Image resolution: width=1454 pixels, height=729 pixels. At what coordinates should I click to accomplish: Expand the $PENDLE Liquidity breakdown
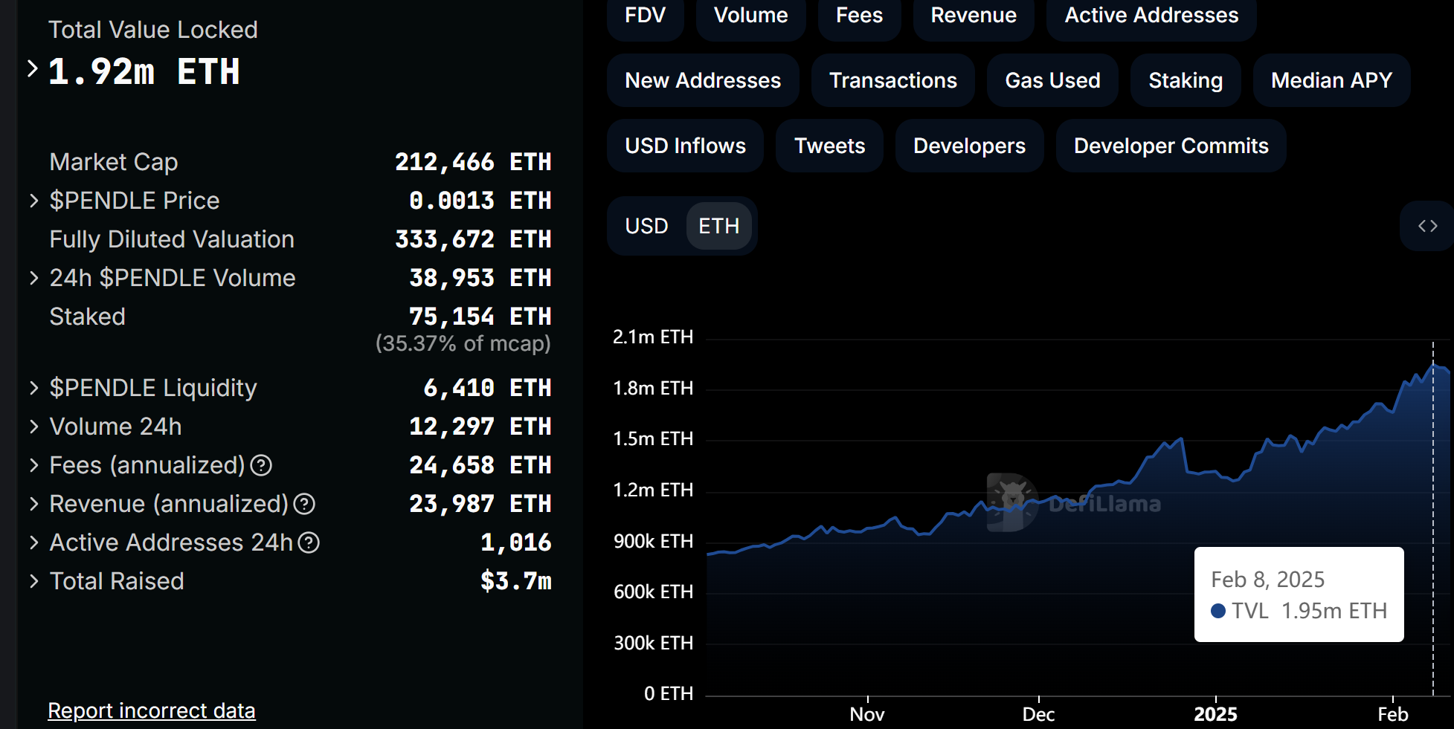pyautogui.click(x=33, y=388)
